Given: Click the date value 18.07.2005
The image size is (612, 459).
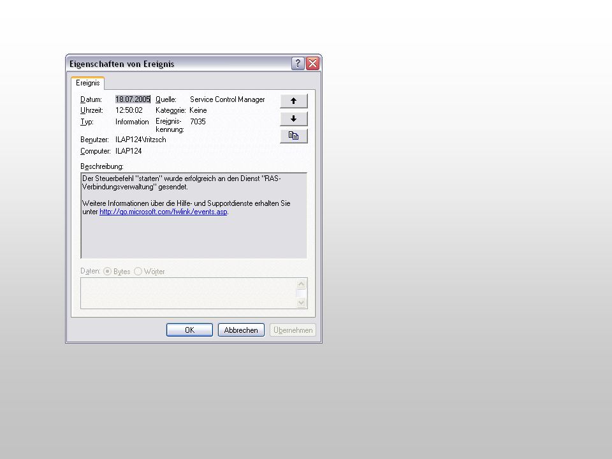Looking at the screenshot, I should [x=133, y=99].
